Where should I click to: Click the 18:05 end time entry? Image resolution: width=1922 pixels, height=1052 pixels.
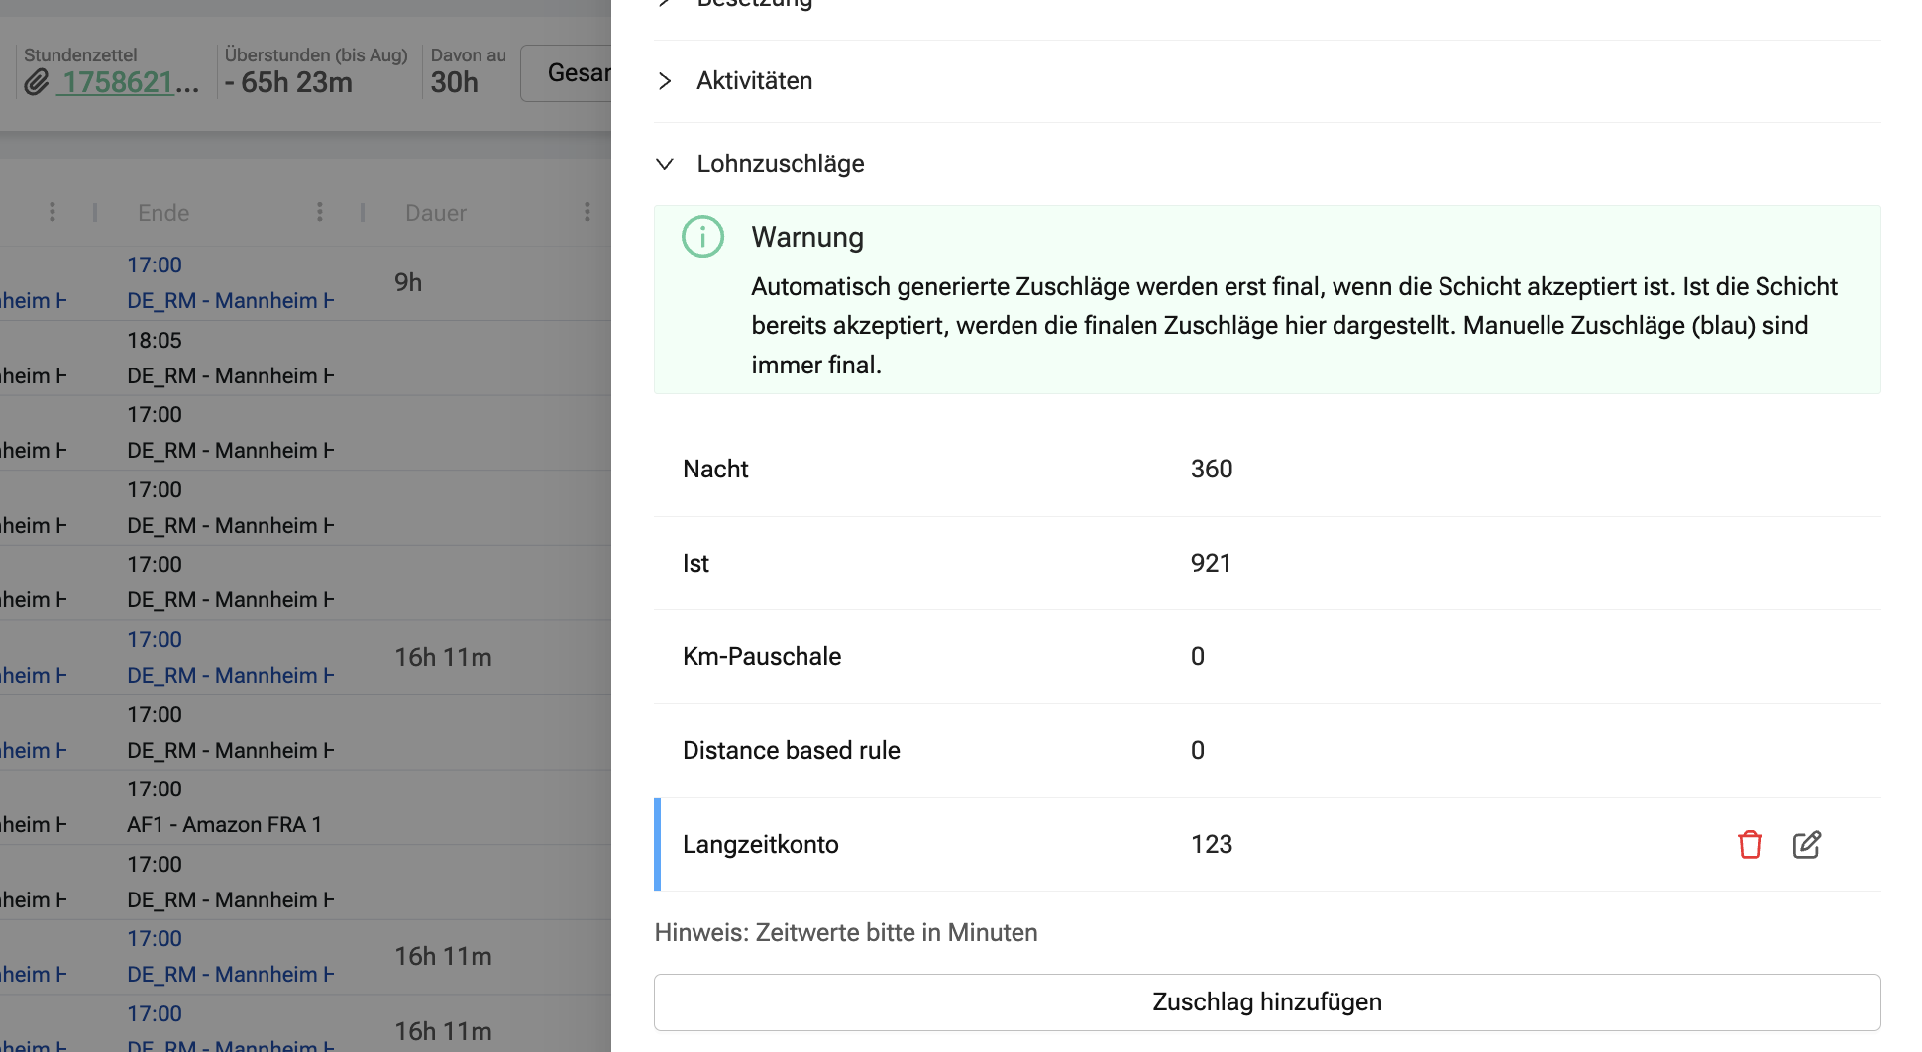[x=155, y=341]
